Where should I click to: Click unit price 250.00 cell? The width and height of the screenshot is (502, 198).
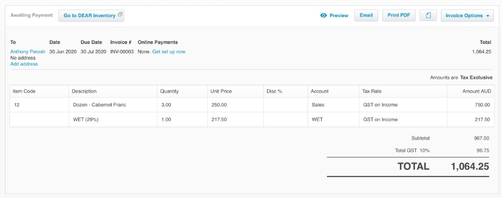tap(235, 105)
